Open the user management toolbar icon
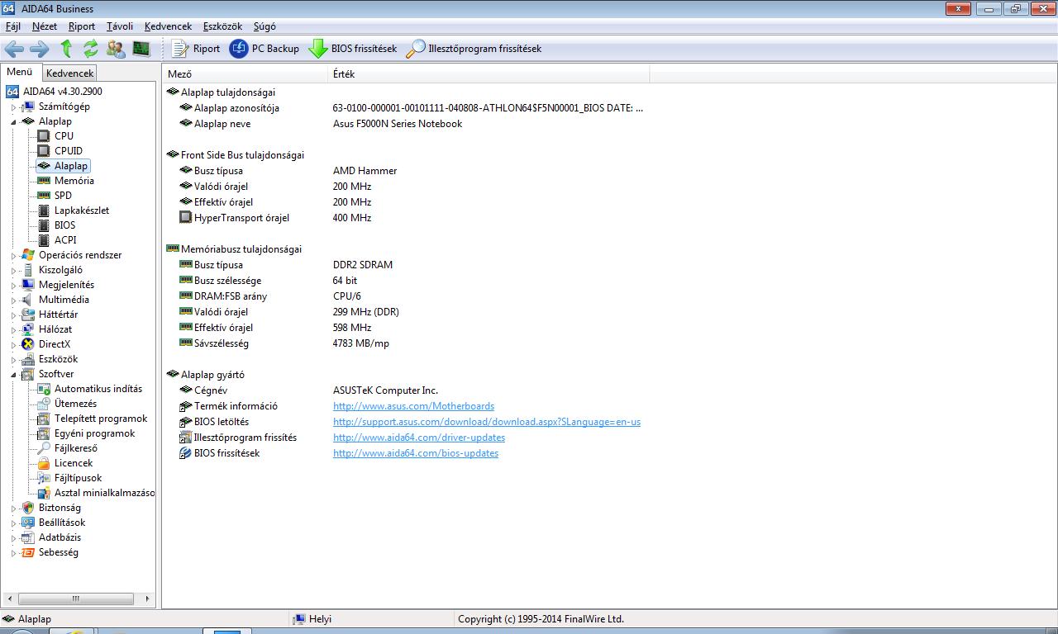The image size is (1058, 634). pyautogui.click(x=116, y=49)
